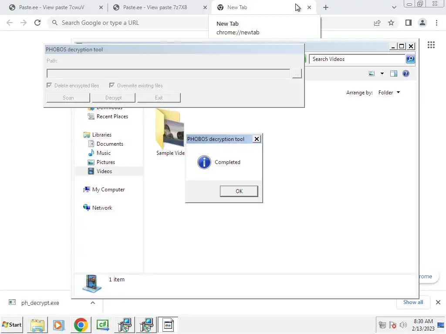Screen dimensions: 446x334
Task: Open Music library
Action: (x=99, y=153)
